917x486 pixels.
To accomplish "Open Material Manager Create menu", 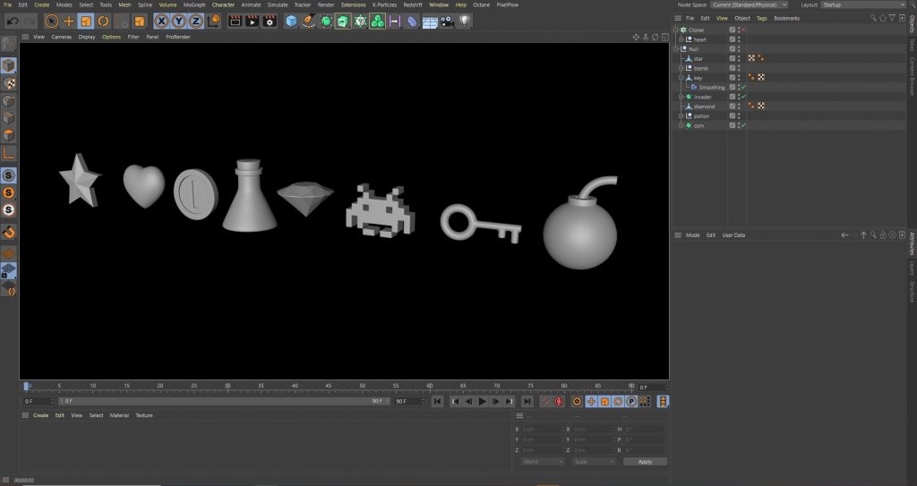I will coord(41,415).
